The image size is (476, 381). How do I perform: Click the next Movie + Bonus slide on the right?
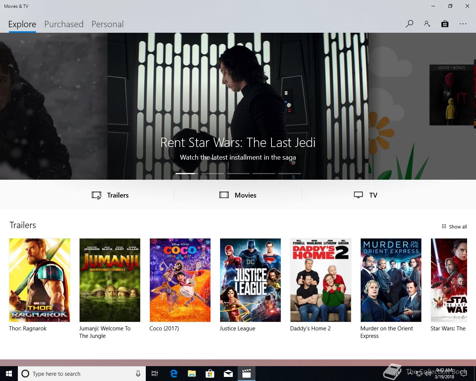point(422,106)
